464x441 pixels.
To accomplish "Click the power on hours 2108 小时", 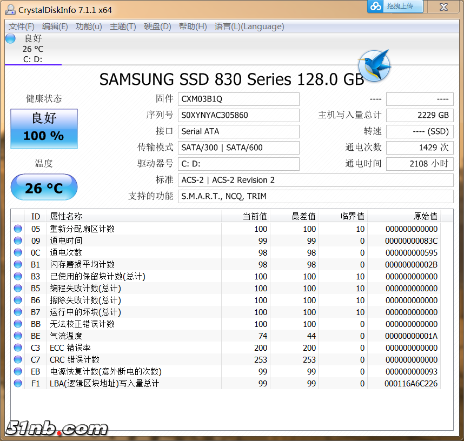I will tap(420, 164).
